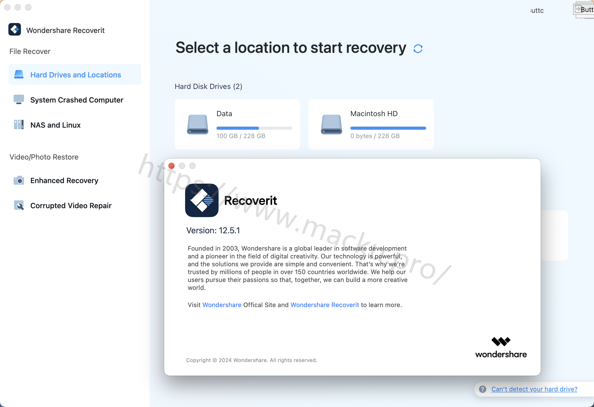
Task: Select the Macintosh HD drive card
Action: [x=371, y=125]
